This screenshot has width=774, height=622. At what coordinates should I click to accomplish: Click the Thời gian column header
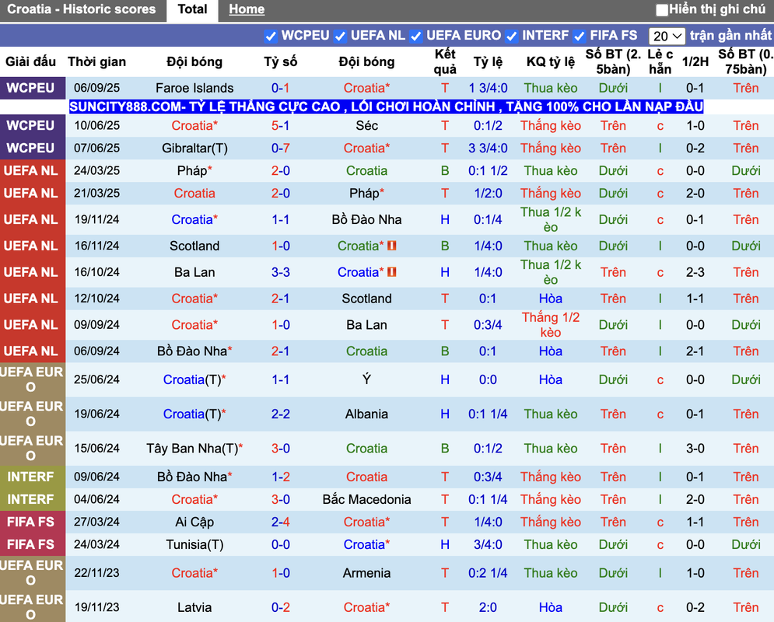pyautogui.click(x=96, y=61)
